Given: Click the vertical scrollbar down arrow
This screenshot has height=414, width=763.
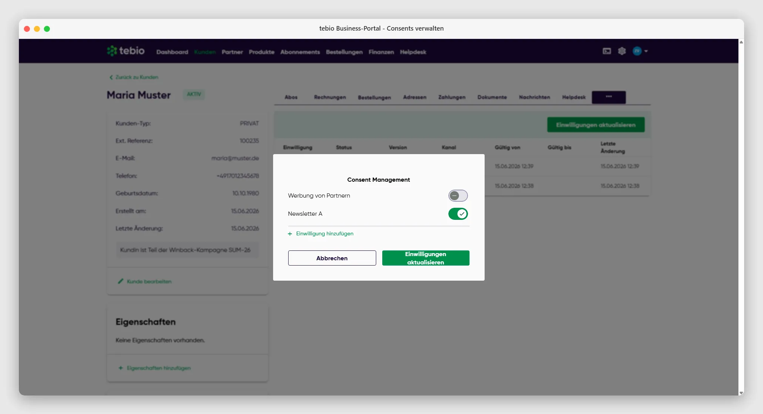Looking at the screenshot, I should pos(741,393).
